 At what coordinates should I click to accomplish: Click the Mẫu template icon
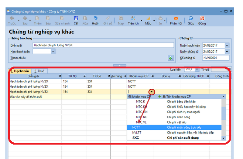point(148,18)
